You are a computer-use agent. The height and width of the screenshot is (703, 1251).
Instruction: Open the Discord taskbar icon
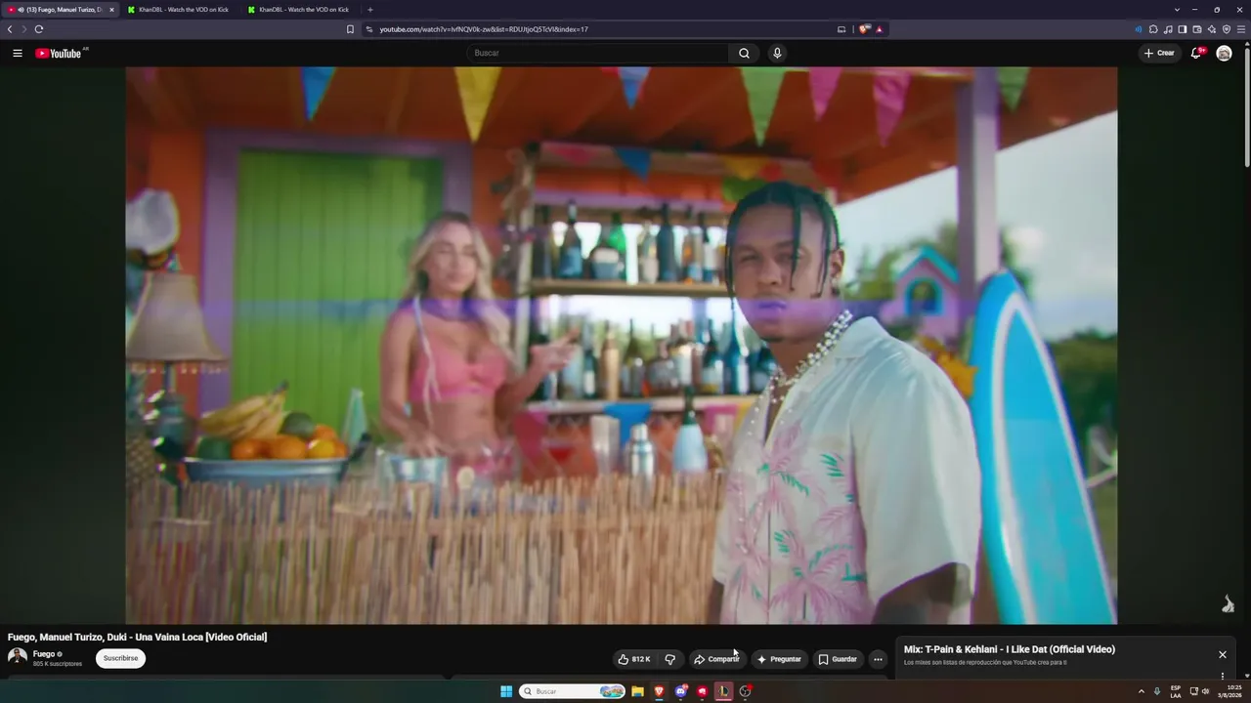(x=680, y=691)
